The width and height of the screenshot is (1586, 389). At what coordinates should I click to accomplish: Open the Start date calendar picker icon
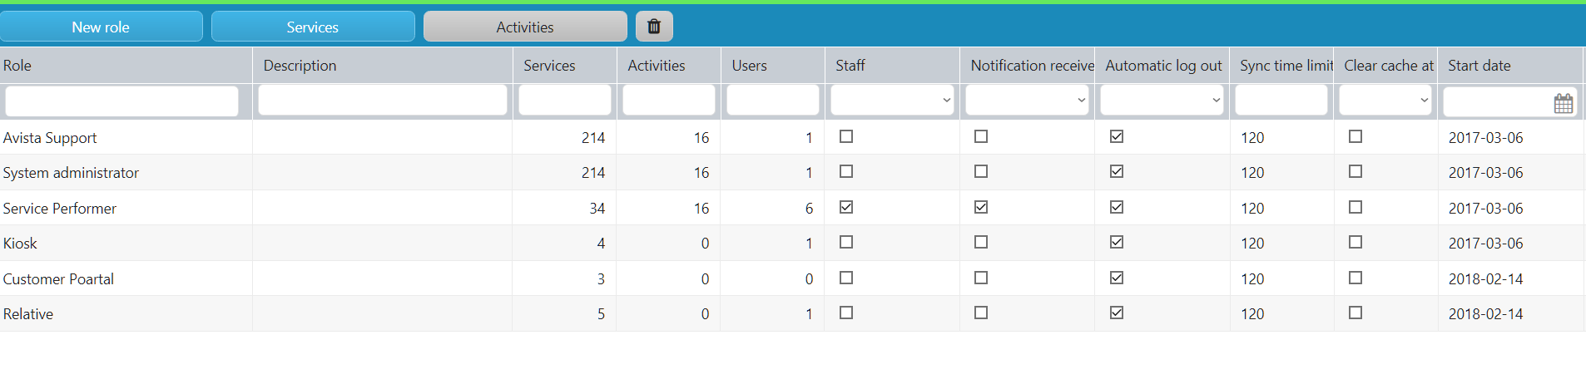[x=1564, y=102]
